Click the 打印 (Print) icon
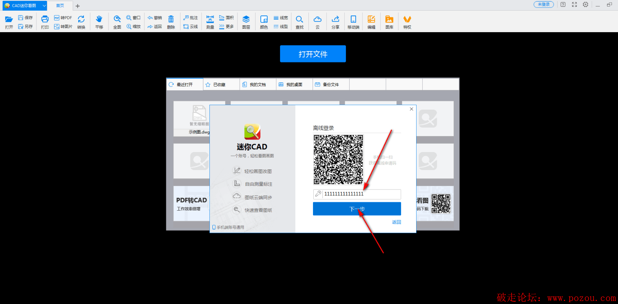This screenshot has width=618, height=304. (45, 22)
